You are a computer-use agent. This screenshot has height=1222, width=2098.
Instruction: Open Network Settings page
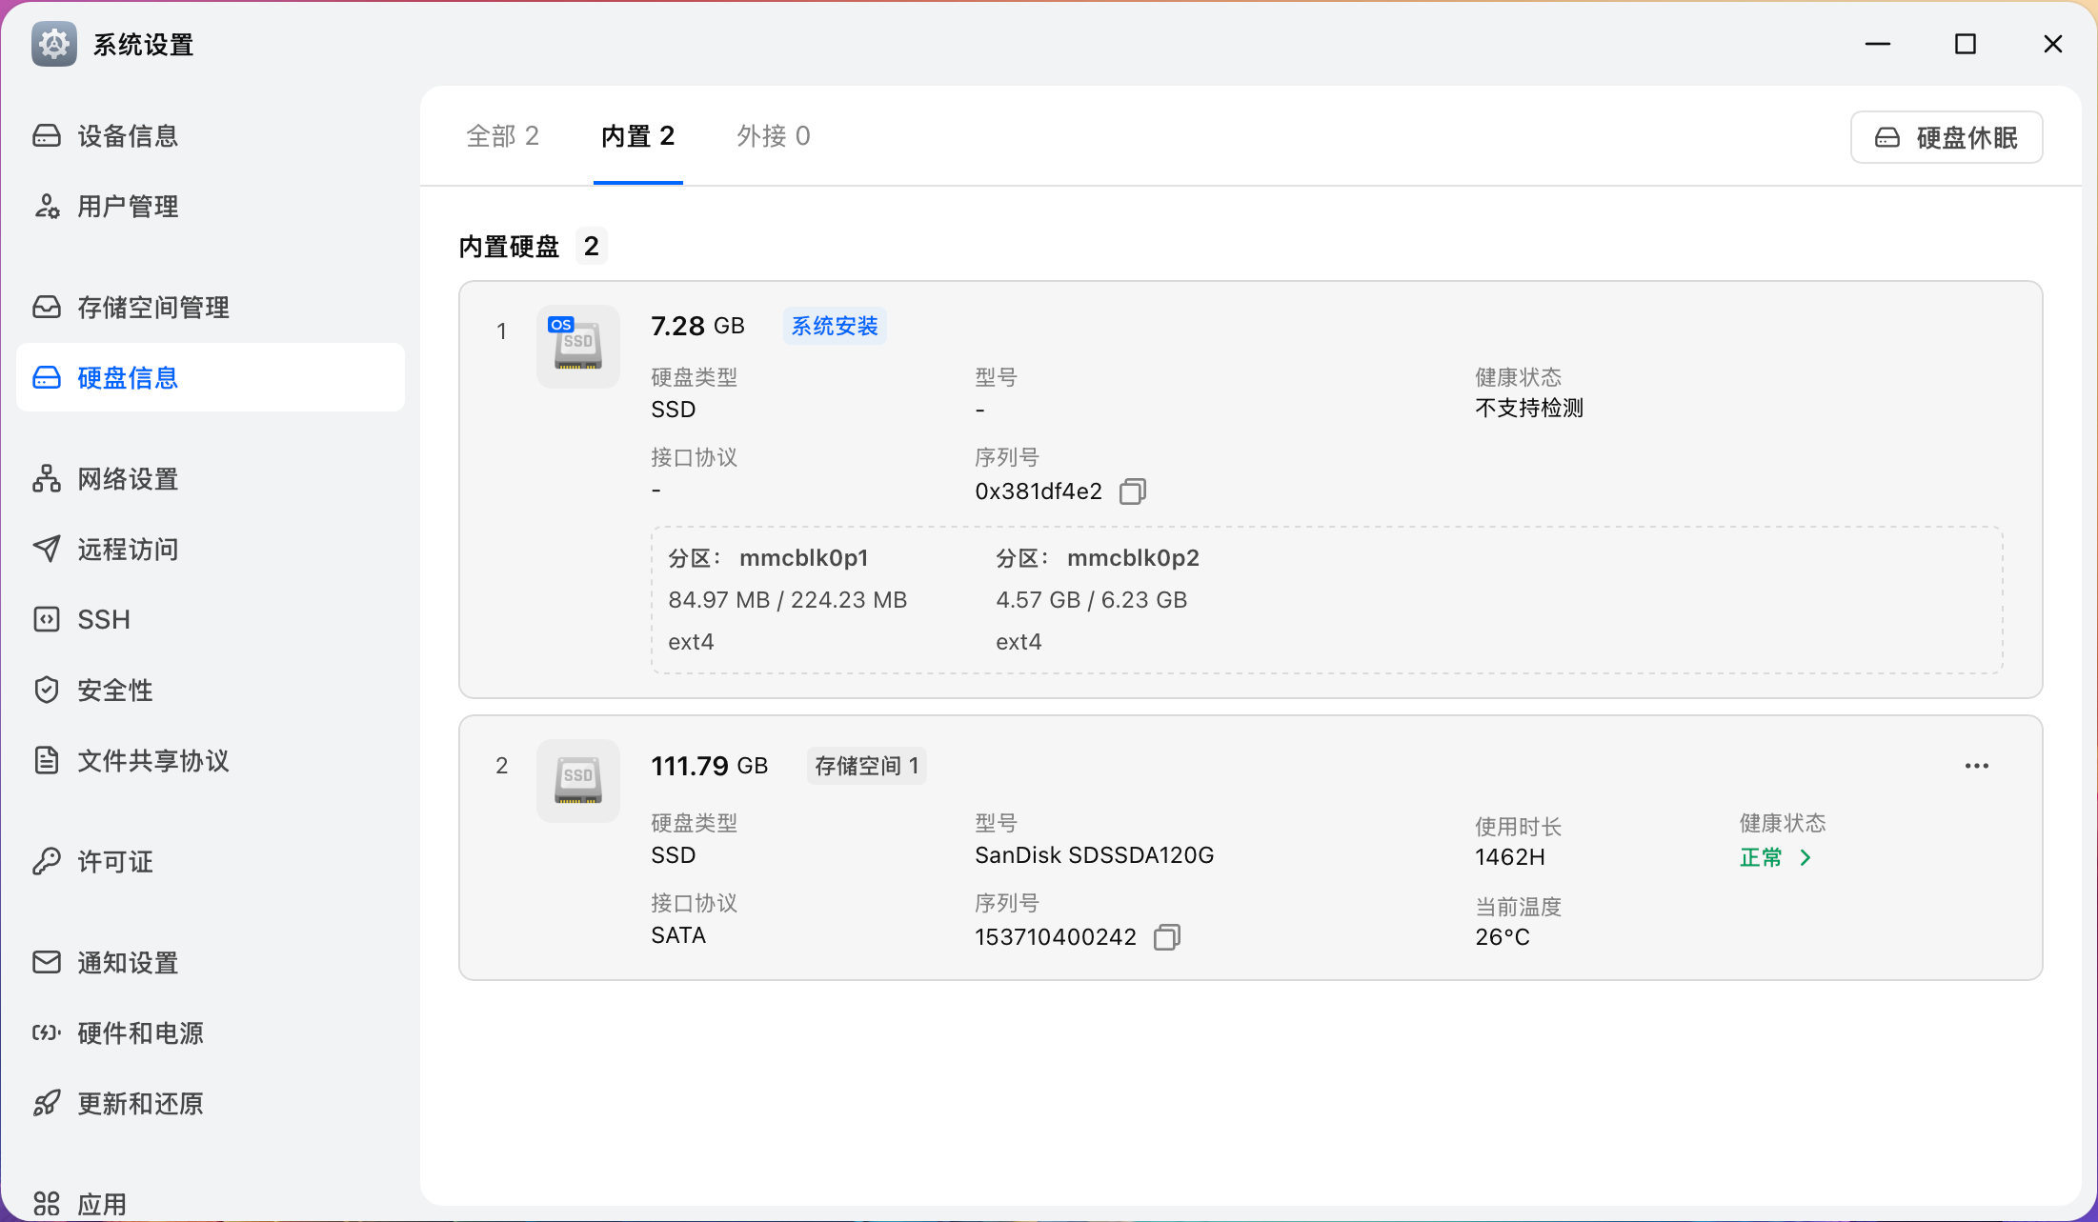point(128,479)
